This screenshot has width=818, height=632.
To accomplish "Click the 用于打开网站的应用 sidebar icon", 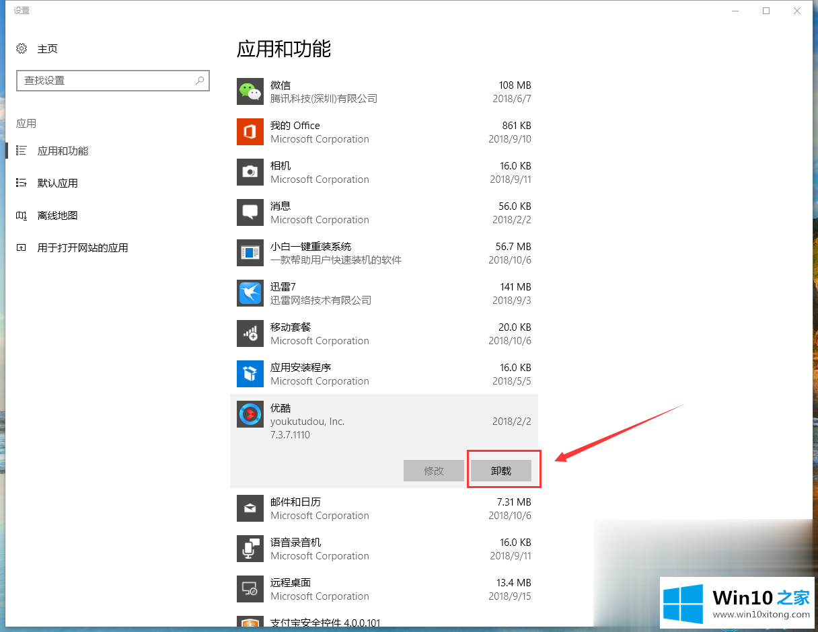I will pos(22,247).
